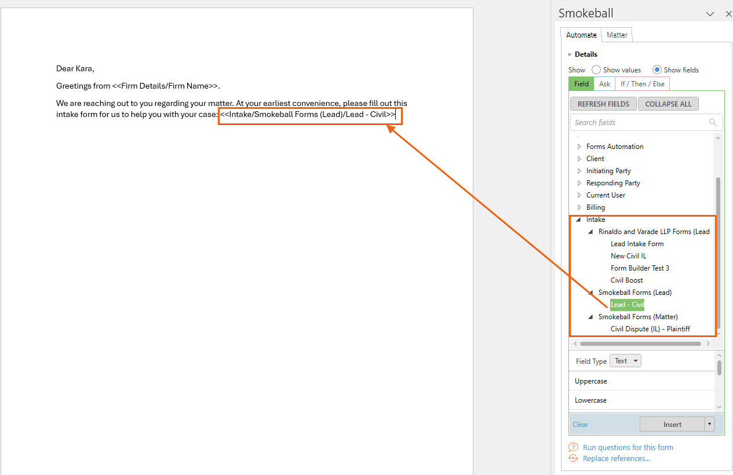
Task: Select the Show values radio button
Action: (596, 70)
